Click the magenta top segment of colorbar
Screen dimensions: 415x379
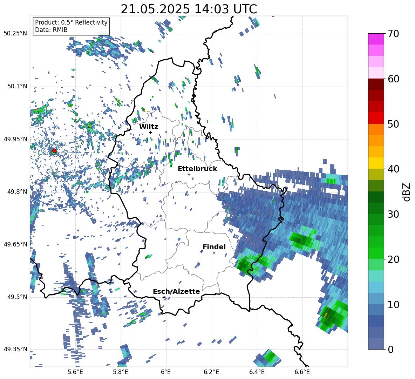click(x=376, y=39)
